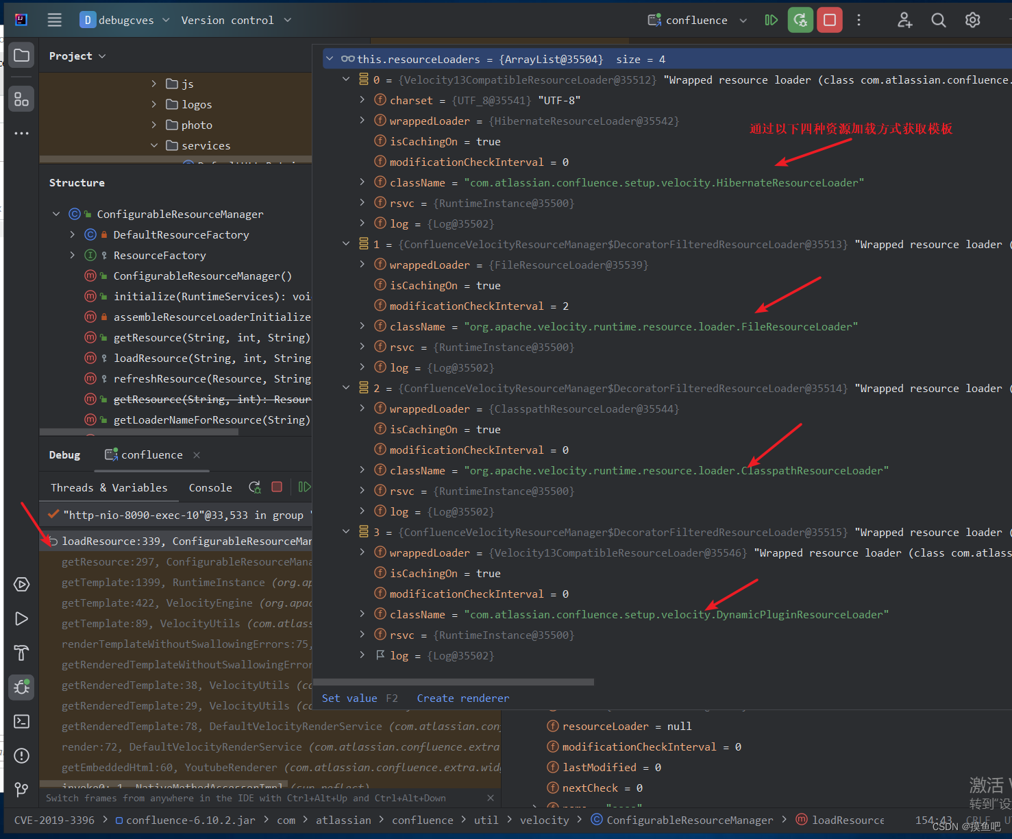The height and width of the screenshot is (839, 1012).
Task: Open the Terminal tool window icon
Action: [21, 721]
